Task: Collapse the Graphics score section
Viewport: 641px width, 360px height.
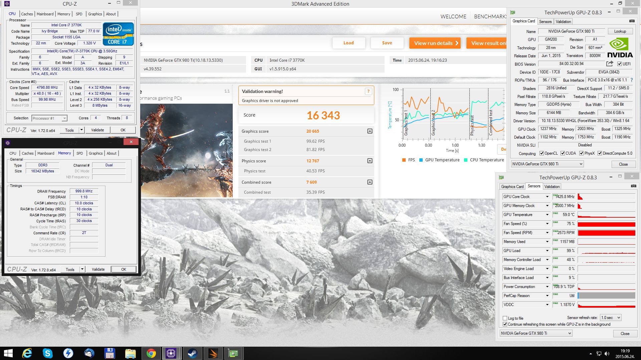Action: point(370,131)
